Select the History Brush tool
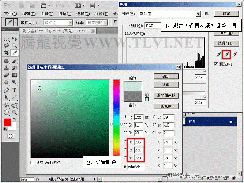Image resolution: width=244 pixels, height=183 pixels. pos(15,68)
